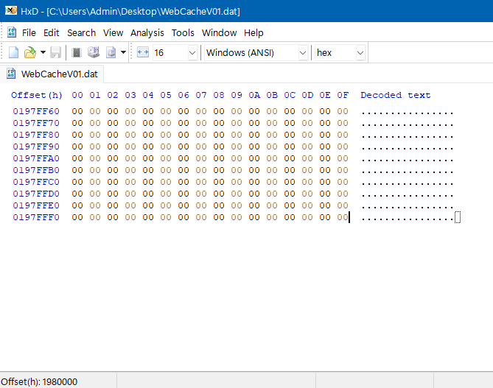Click the Open disk image icon
This screenshot has height=388, width=493.
pyautogui.click(x=111, y=52)
